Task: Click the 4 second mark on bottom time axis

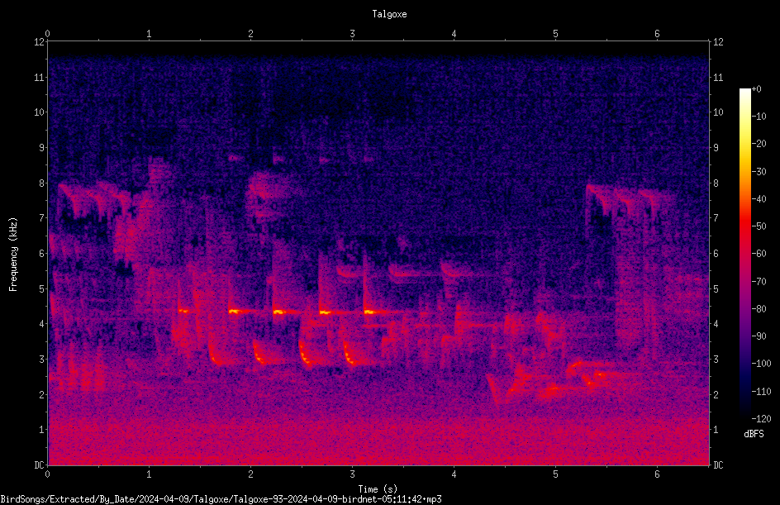Action: click(454, 474)
